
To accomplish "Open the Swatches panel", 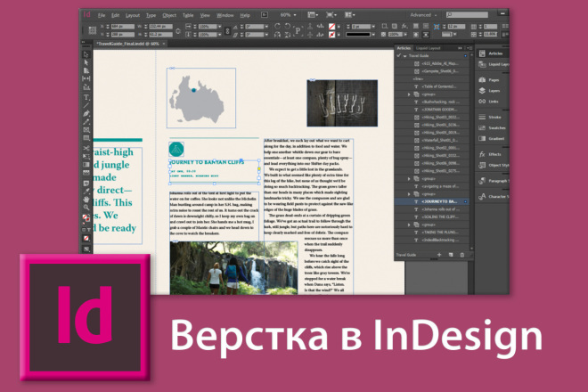I will pos(493,128).
